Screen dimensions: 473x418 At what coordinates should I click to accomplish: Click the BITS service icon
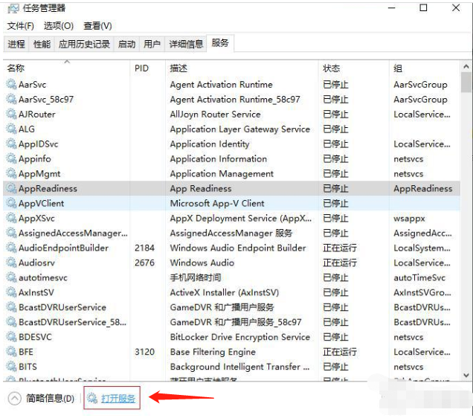click(x=11, y=367)
